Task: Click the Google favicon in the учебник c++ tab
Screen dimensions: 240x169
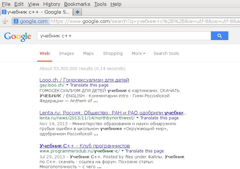Action: pyautogui.click(x=4, y=12)
